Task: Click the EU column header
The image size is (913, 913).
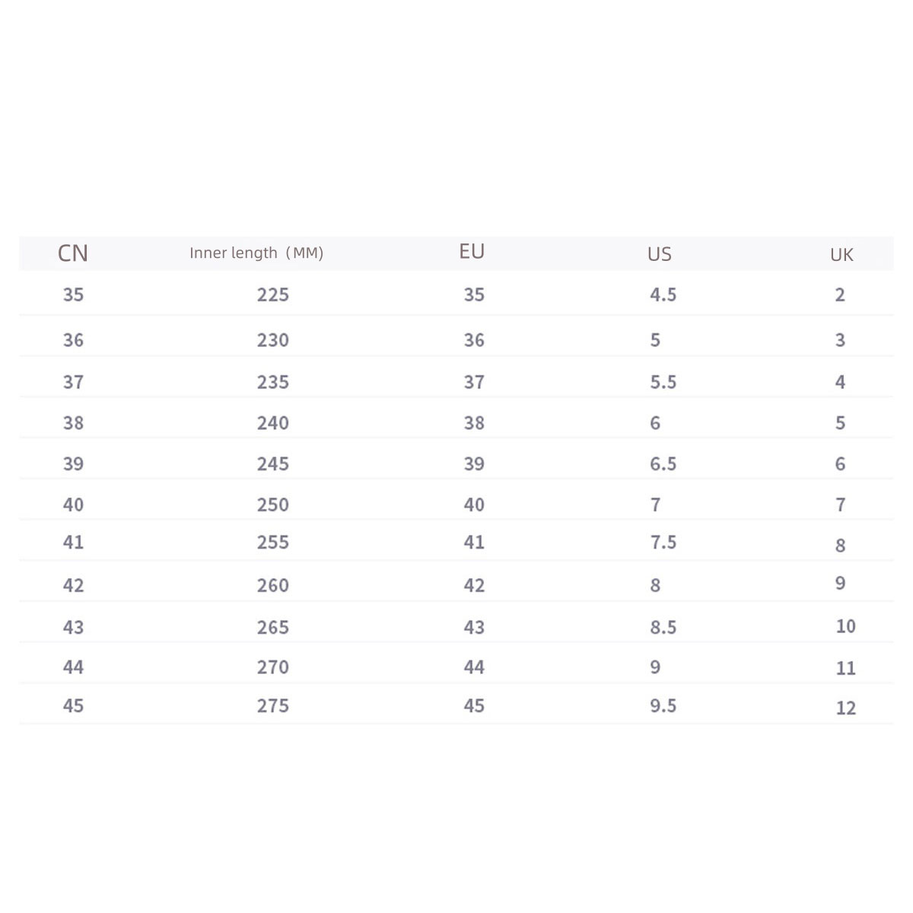Action: click(x=472, y=252)
